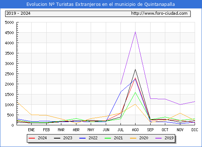This screenshot has height=147, width=202.
Task: Click the 4000 y-axis value
Action: pyautogui.click(x=9, y=43)
